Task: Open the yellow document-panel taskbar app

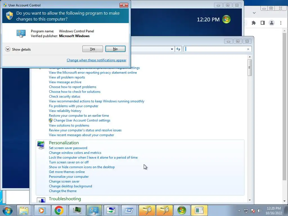Action: click(199, 210)
